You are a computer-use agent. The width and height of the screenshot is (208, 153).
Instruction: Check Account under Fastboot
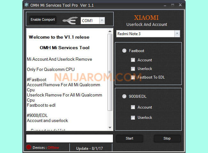(133, 60)
